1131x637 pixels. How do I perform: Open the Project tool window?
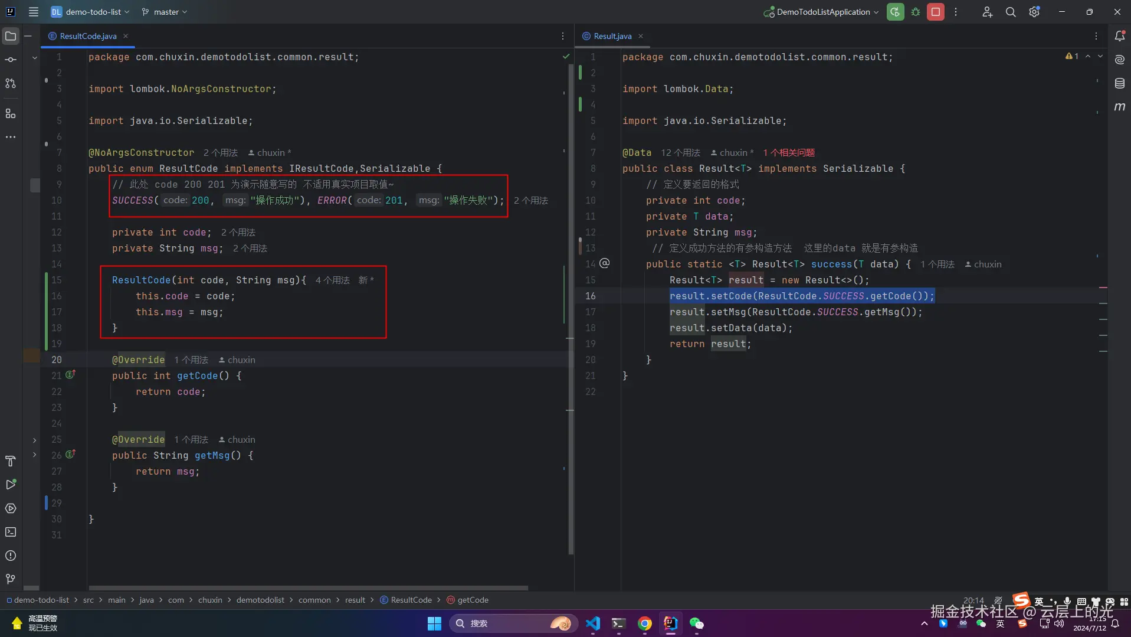(x=11, y=36)
